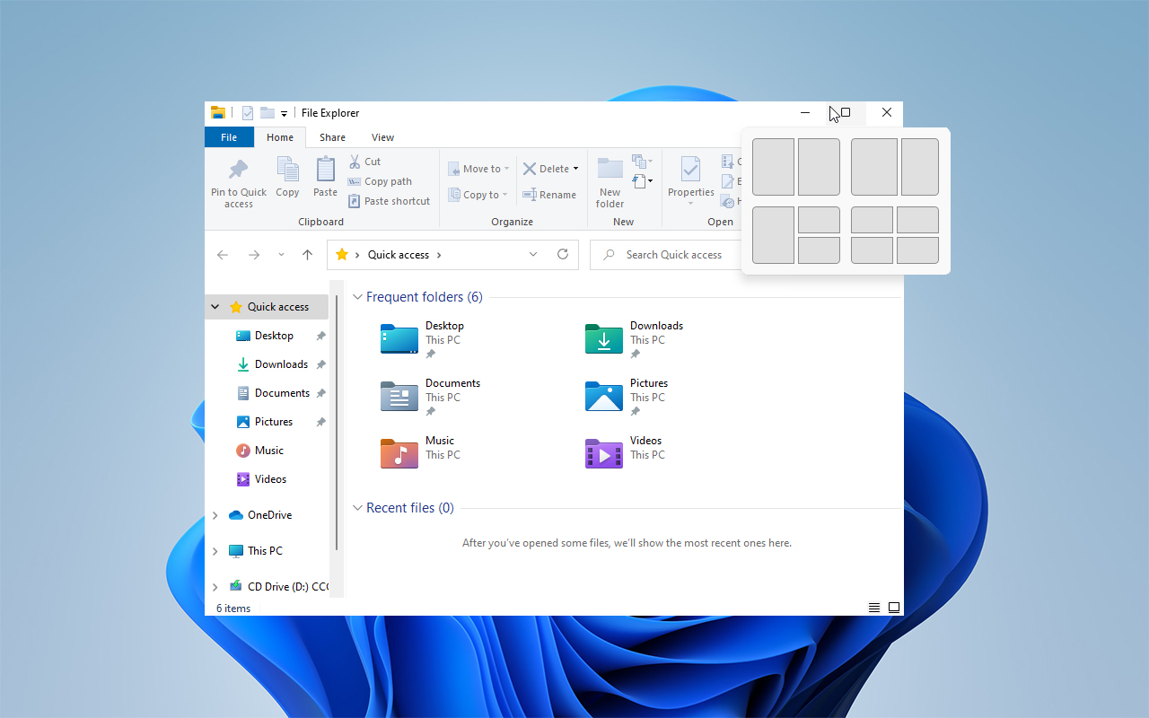
Task: Collapse the Frequent folders section
Action: [x=357, y=297]
